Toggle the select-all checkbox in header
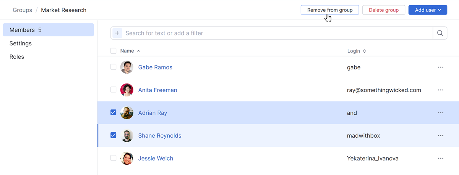 (x=114, y=51)
